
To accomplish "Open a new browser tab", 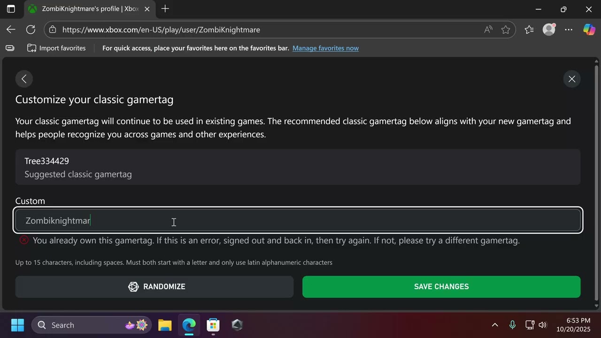I will pyautogui.click(x=165, y=9).
